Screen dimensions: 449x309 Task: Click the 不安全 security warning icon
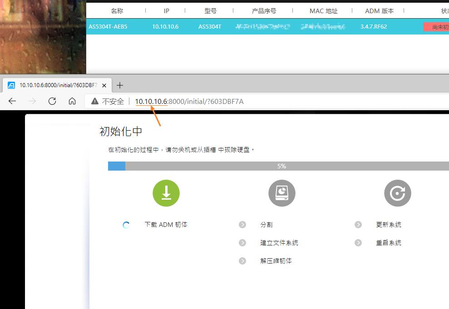94,101
